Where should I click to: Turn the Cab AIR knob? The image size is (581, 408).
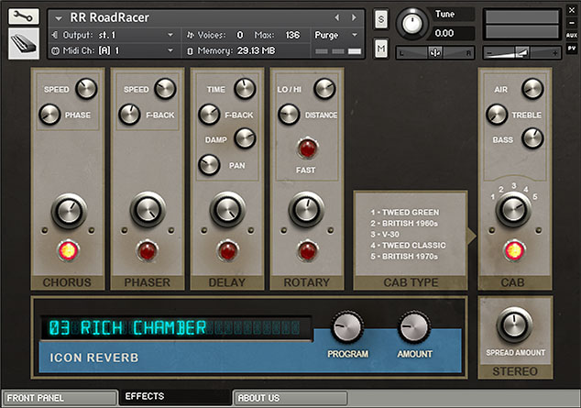pyautogui.click(x=532, y=89)
